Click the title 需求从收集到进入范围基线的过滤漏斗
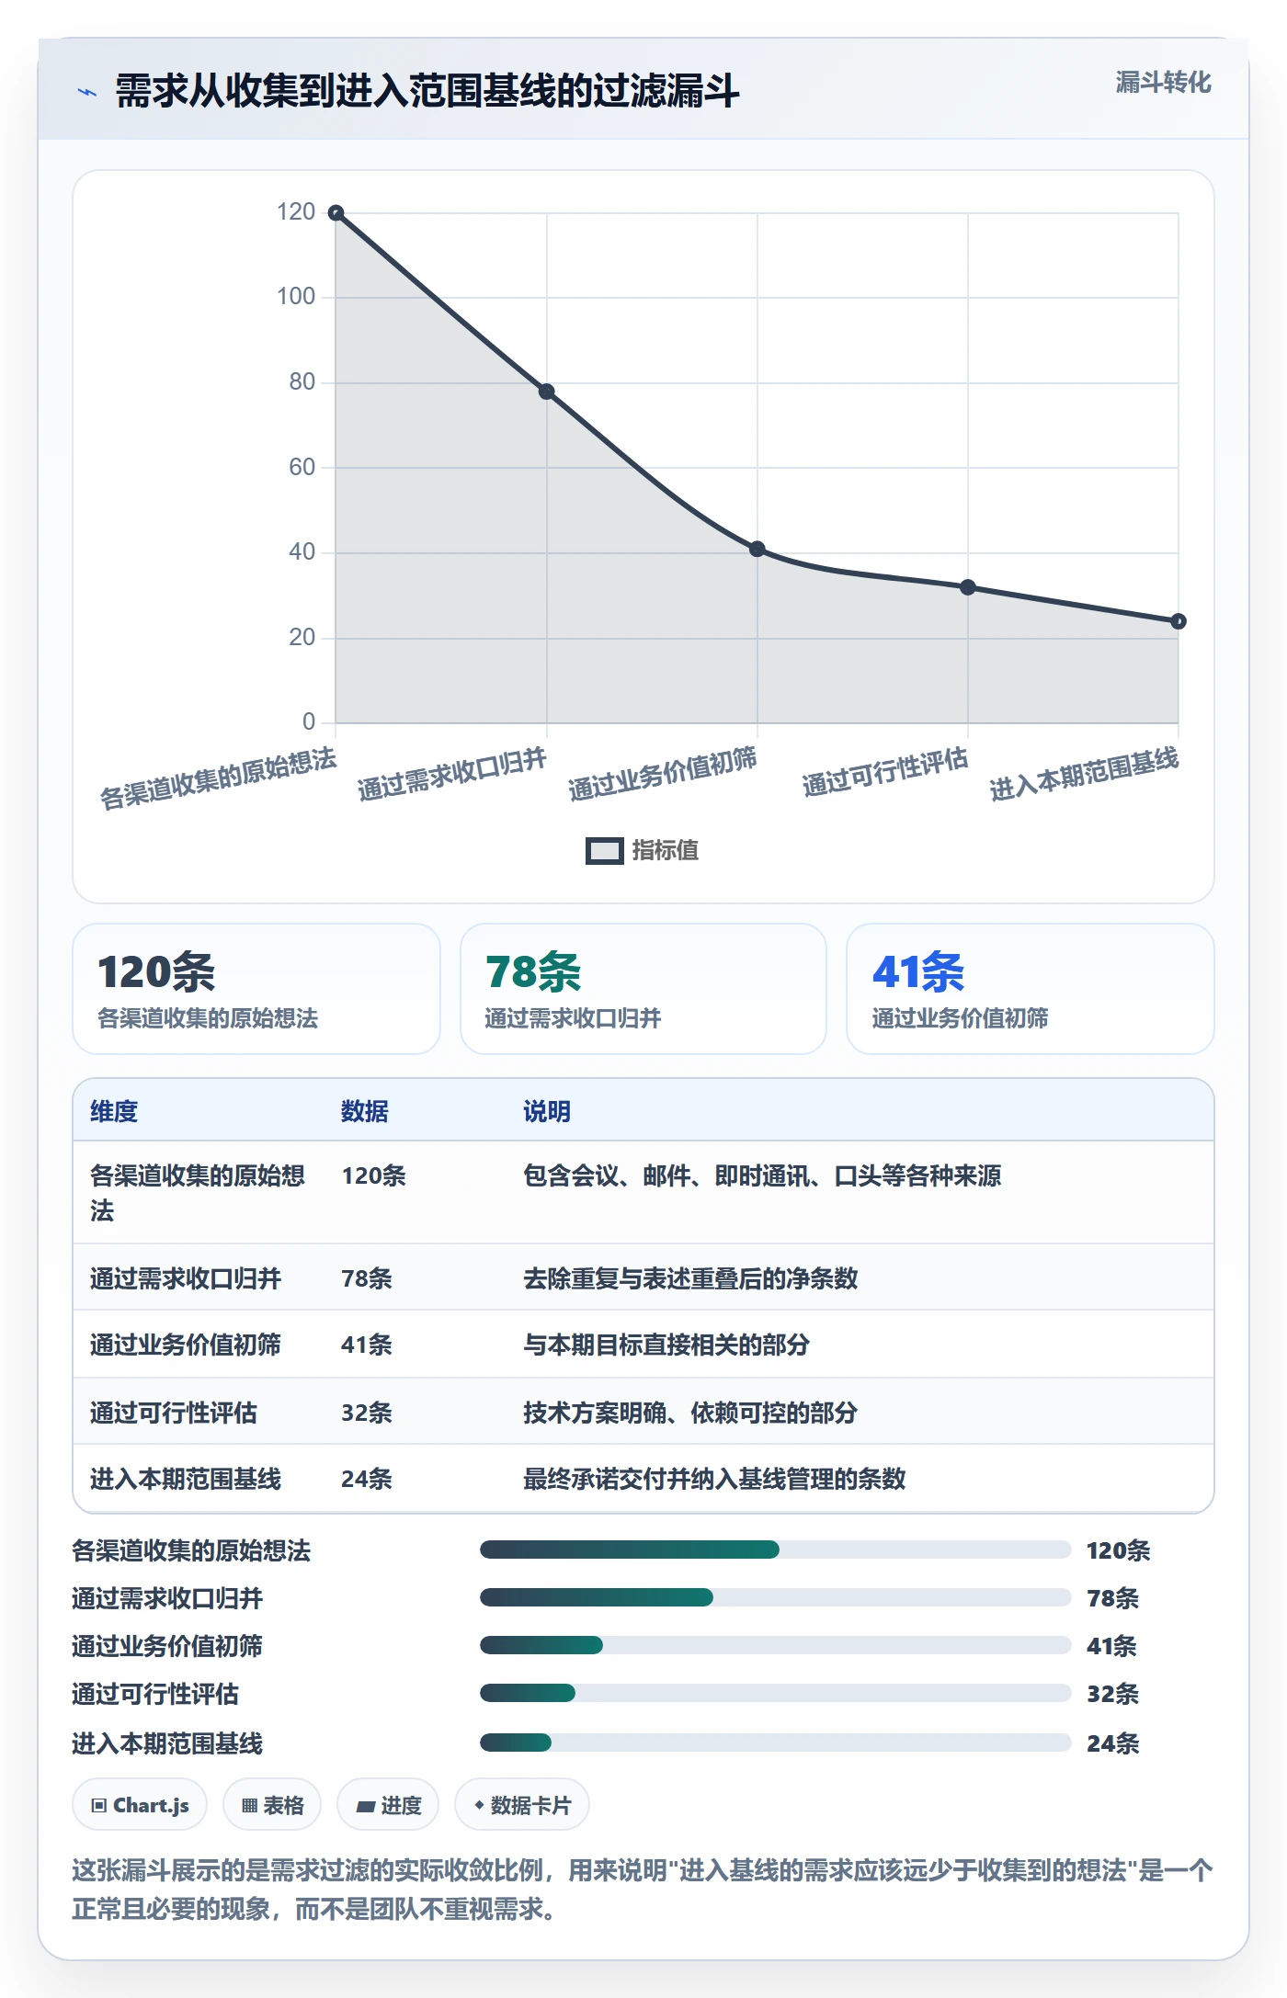Image resolution: width=1287 pixels, height=1998 pixels. [427, 92]
